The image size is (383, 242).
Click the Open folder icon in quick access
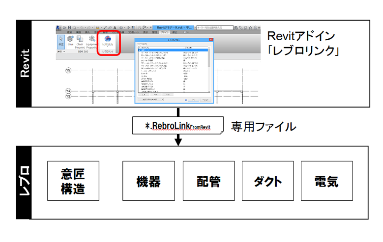pyautogui.click(x=65, y=27)
